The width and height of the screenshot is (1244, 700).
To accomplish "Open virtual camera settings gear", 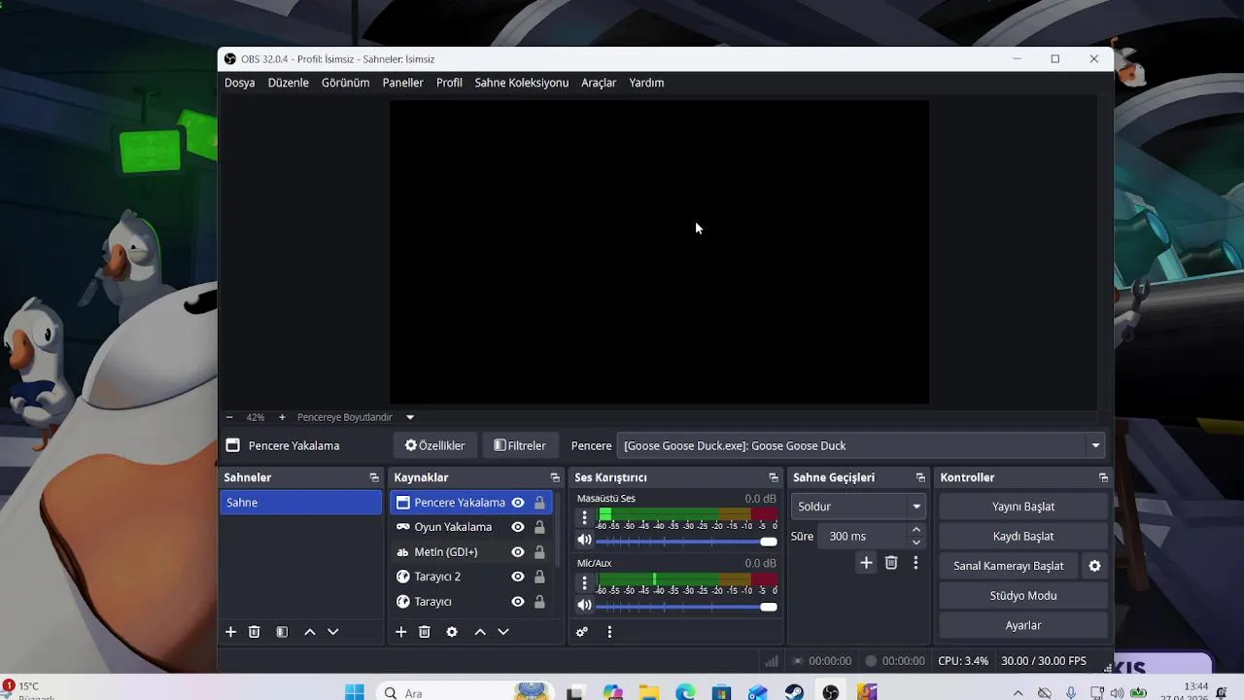I will click(x=1094, y=566).
